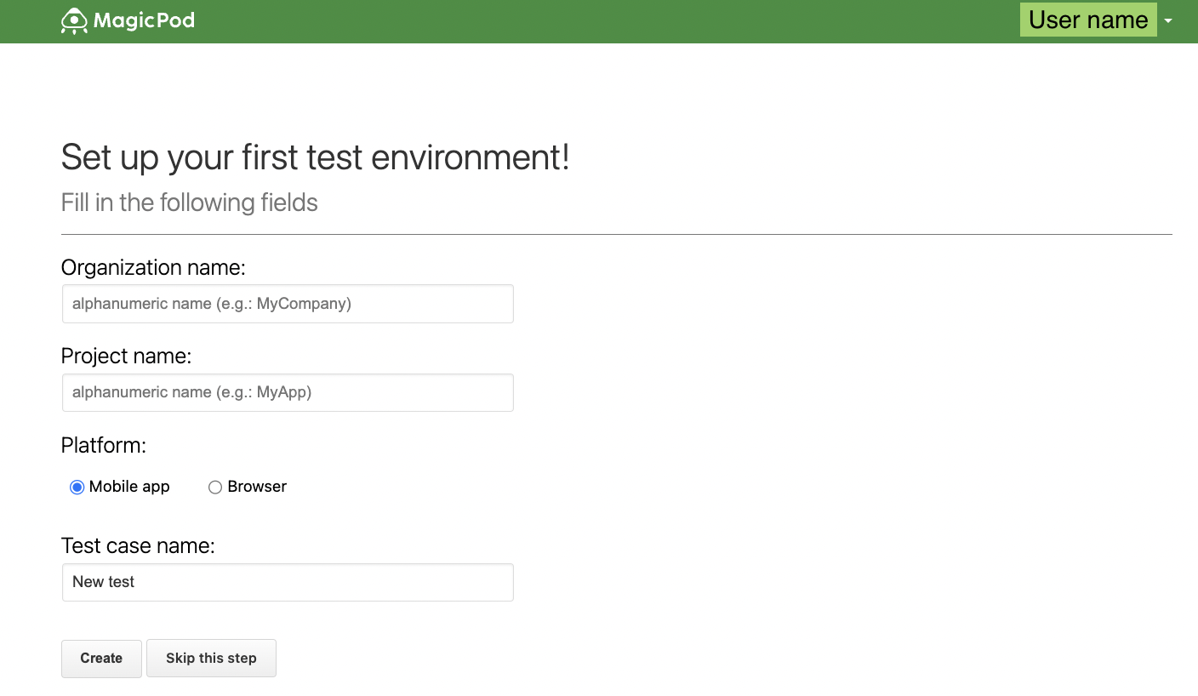Open the User name account menu

pos(1088,20)
